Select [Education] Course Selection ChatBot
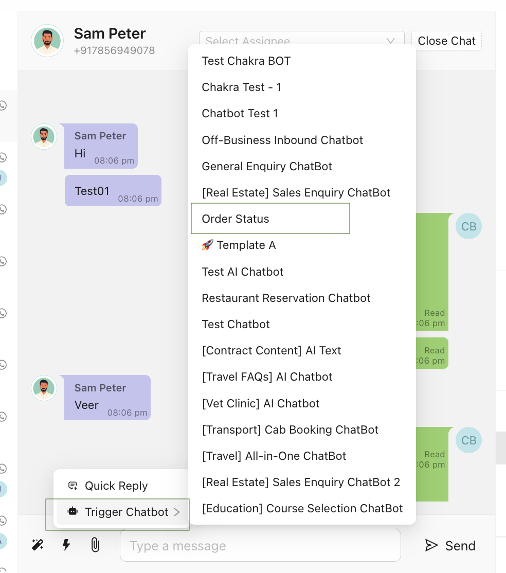The image size is (506, 573). pyautogui.click(x=302, y=509)
